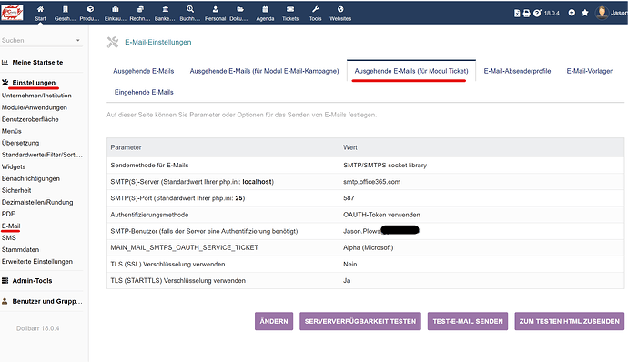Open the Start home icon
Image resolution: width=628 pixels, height=362 pixels.
[40, 9]
